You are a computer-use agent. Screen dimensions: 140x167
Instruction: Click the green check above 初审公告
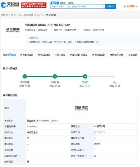coord(55,76)
